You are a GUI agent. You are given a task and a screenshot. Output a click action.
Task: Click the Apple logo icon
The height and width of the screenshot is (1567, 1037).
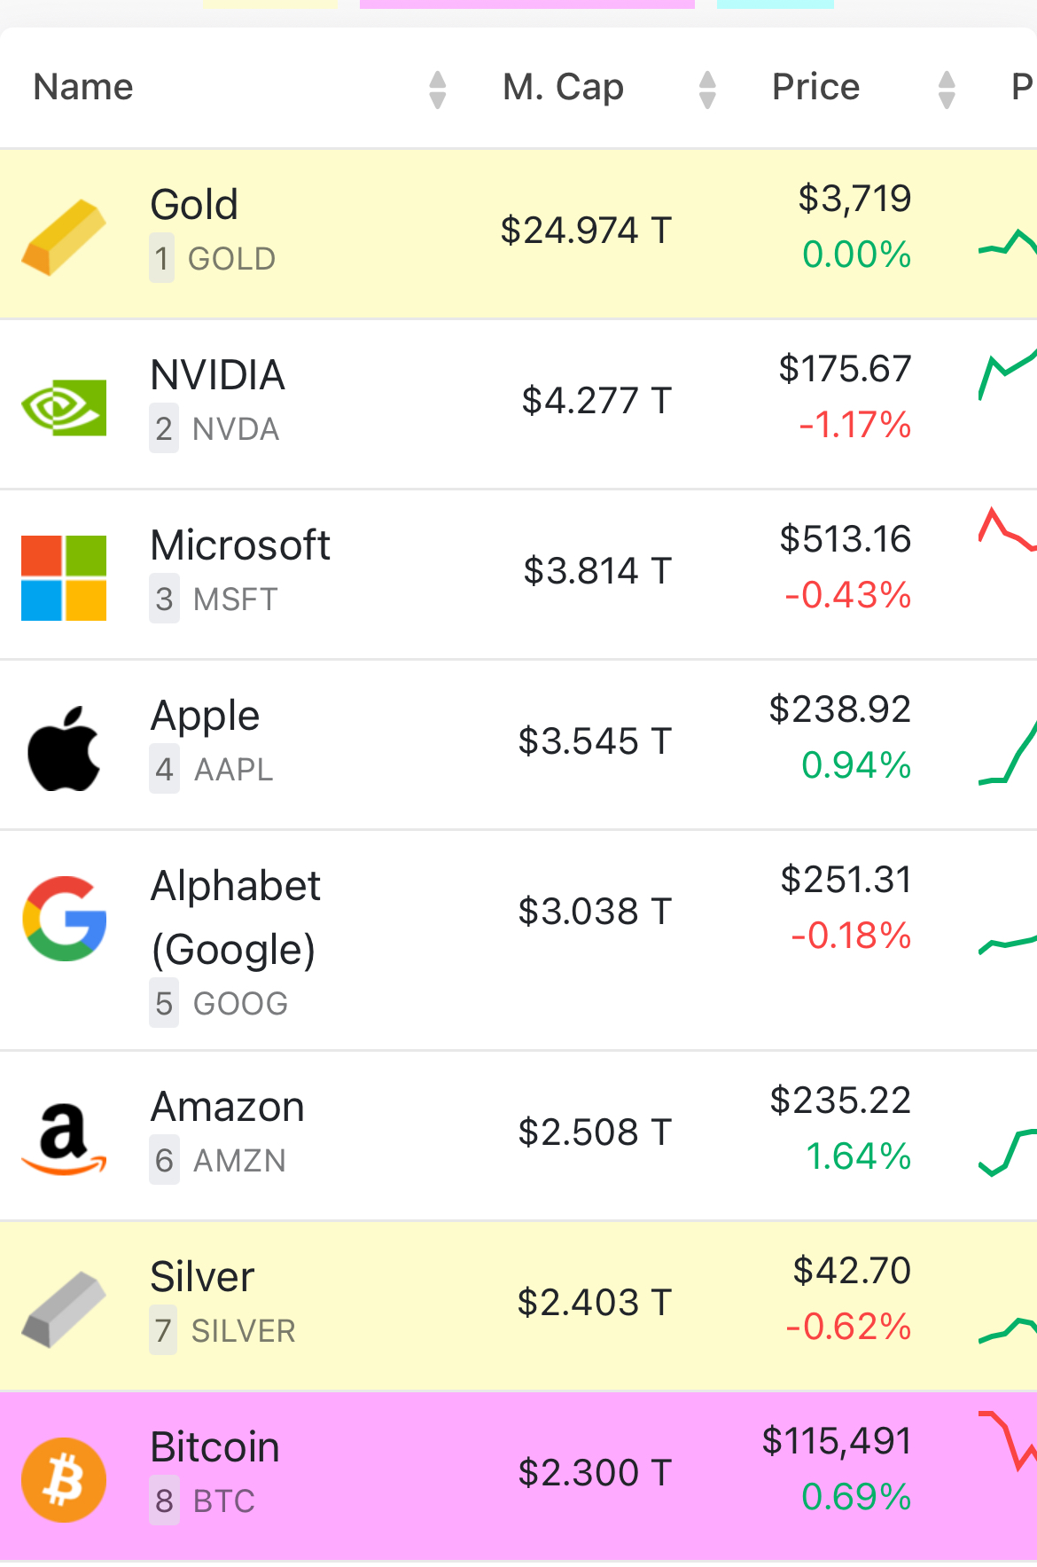point(64,748)
